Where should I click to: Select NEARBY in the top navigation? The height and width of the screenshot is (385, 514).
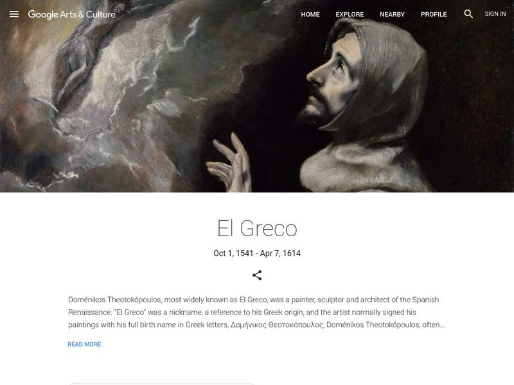click(x=392, y=14)
